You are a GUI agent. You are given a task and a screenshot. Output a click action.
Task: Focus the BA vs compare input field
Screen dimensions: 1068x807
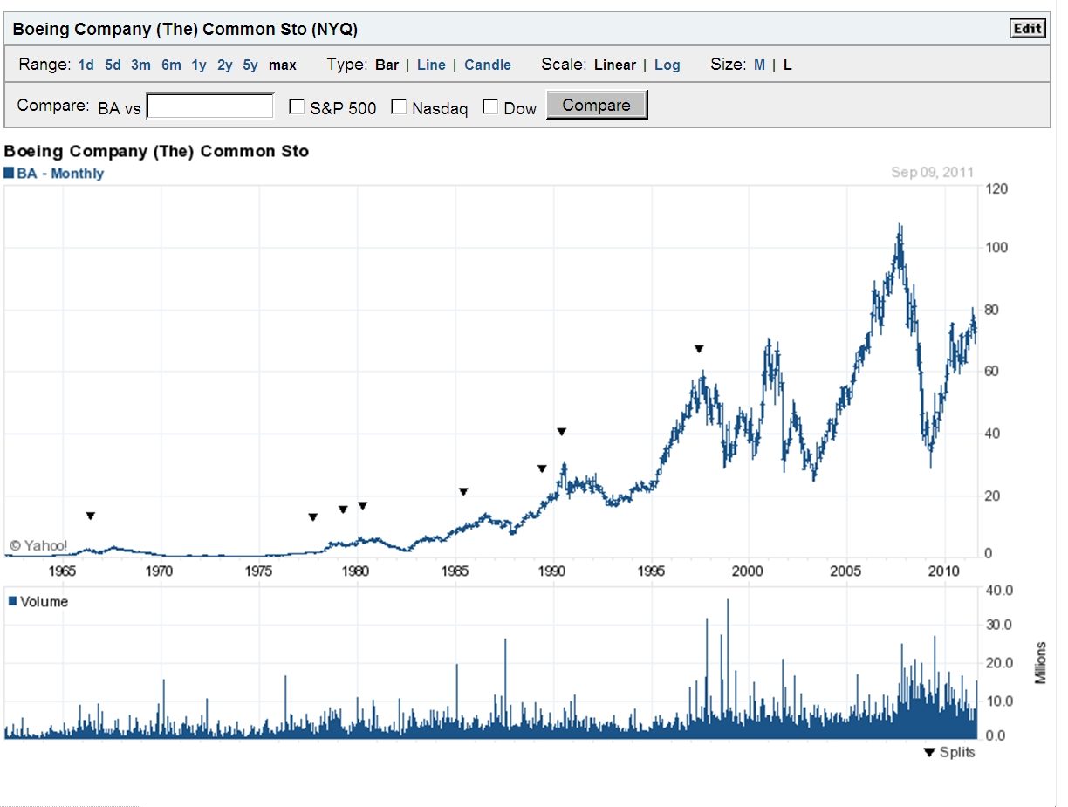[210, 106]
